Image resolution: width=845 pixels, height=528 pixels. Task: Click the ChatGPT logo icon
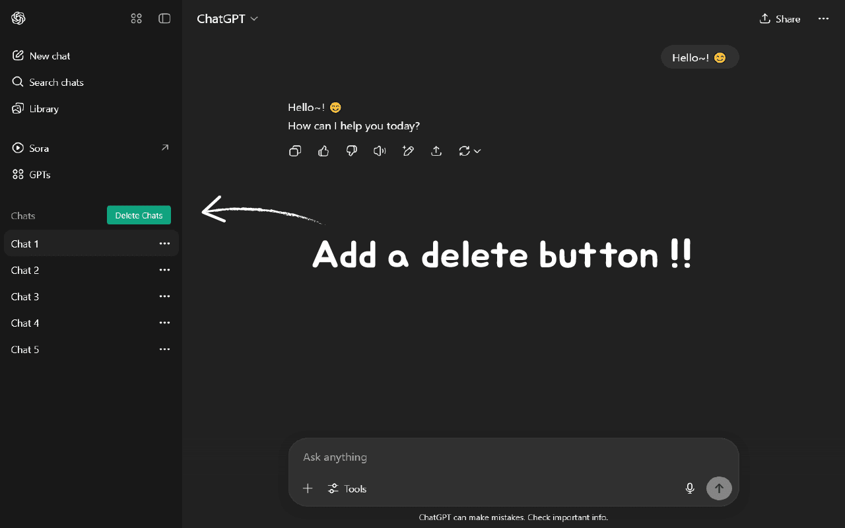click(x=18, y=18)
